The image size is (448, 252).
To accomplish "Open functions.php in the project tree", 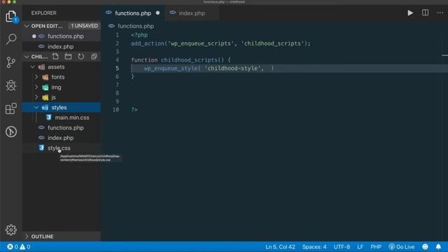I will 62,127.
